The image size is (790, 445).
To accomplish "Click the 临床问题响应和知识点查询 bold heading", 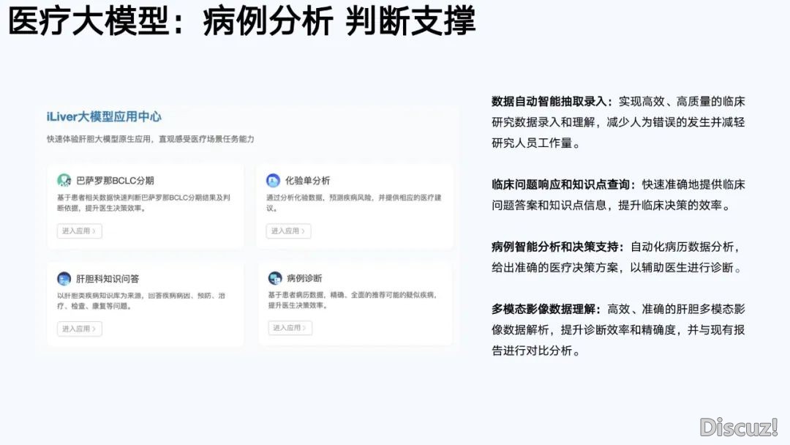I will [x=561, y=184].
